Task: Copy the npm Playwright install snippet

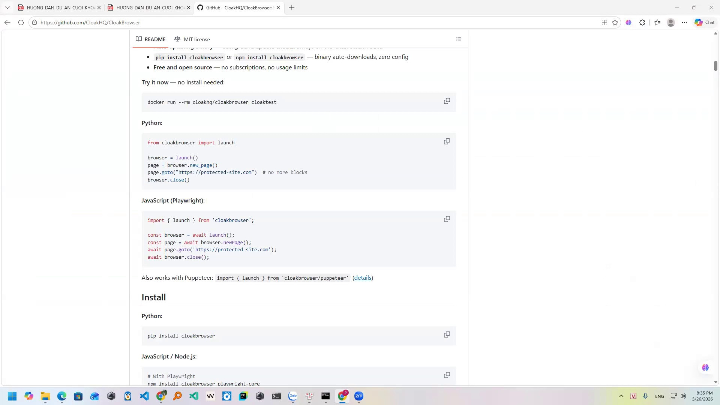Action: pyautogui.click(x=447, y=375)
